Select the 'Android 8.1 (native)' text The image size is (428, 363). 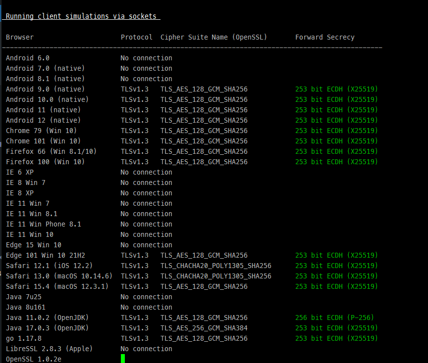click(x=45, y=79)
